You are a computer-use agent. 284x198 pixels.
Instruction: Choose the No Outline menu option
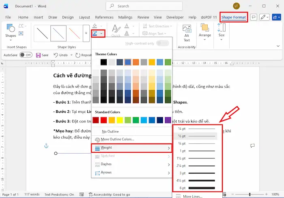[x=110, y=131]
